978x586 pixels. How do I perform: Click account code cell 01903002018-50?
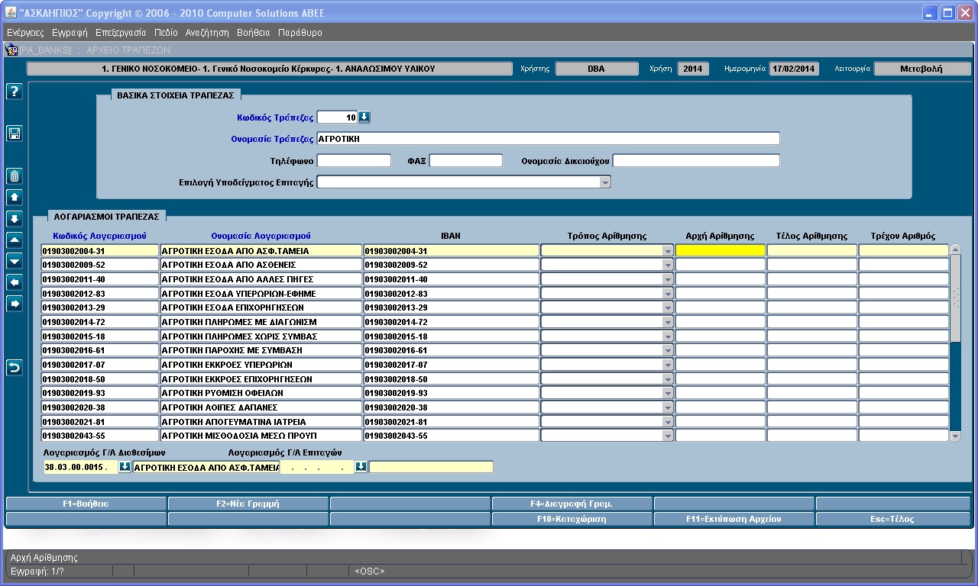pyautogui.click(x=99, y=379)
